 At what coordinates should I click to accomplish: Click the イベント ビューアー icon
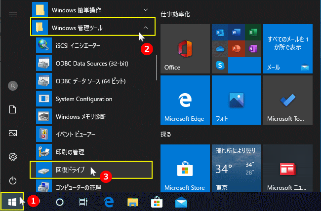coord(44,134)
